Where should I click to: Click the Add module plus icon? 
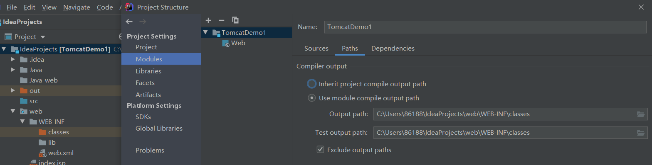tap(208, 20)
